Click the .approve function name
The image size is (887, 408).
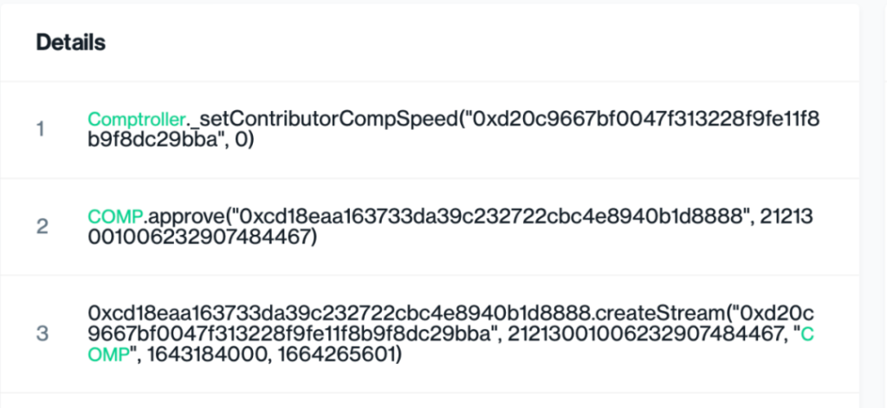(x=186, y=217)
